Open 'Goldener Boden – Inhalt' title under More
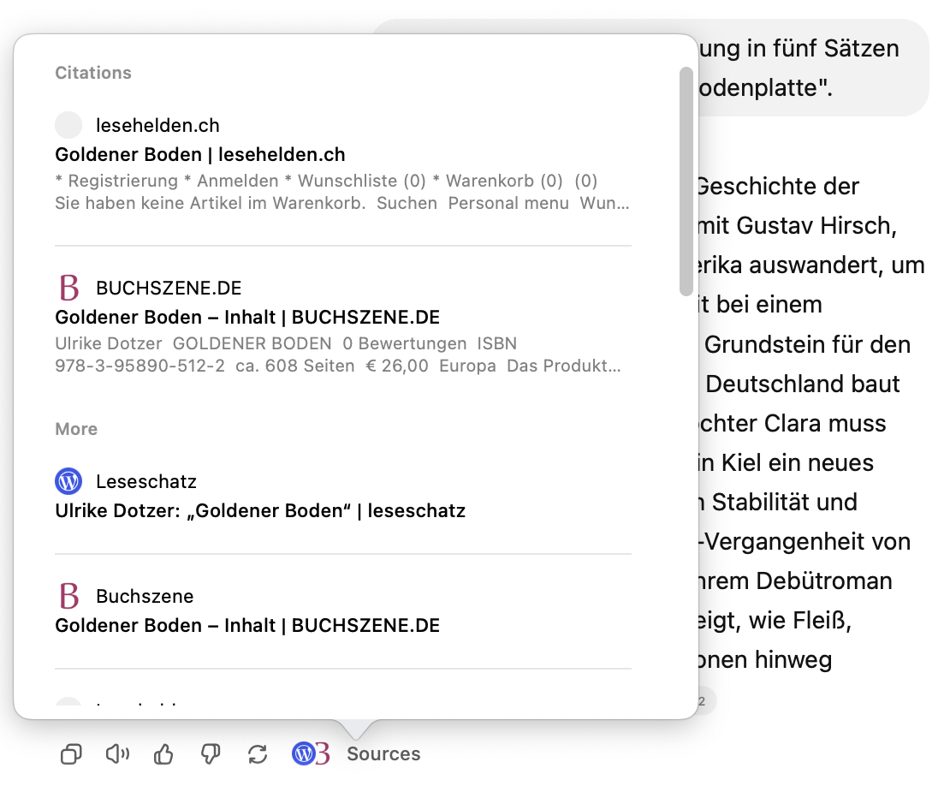 pyautogui.click(x=247, y=625)
